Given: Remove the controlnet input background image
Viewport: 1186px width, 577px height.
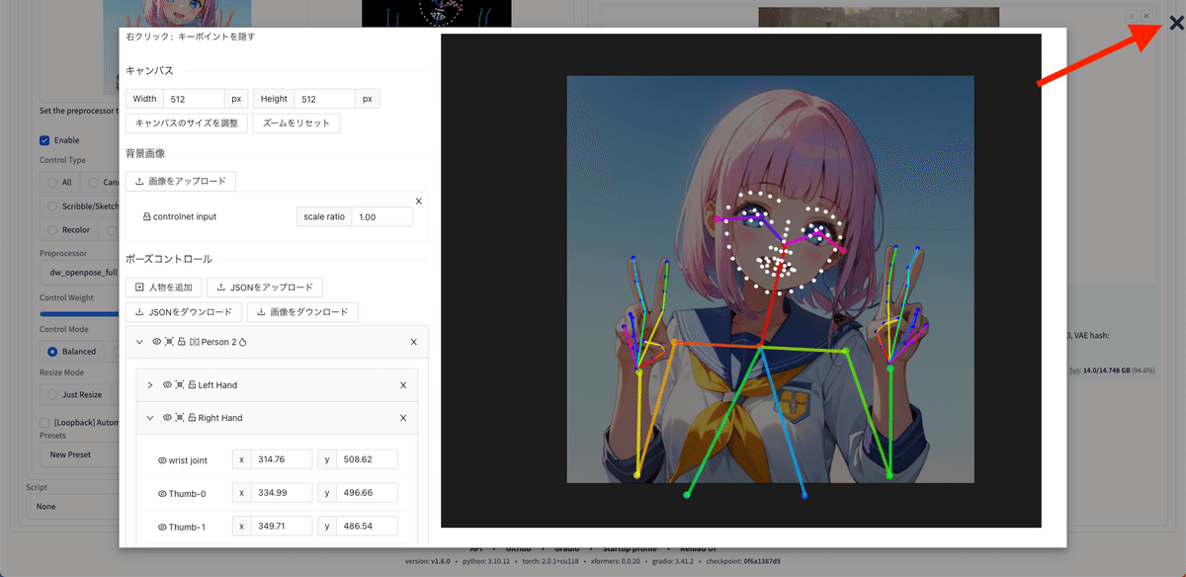Looking at the screenshot, I should [x=419, y=201].
